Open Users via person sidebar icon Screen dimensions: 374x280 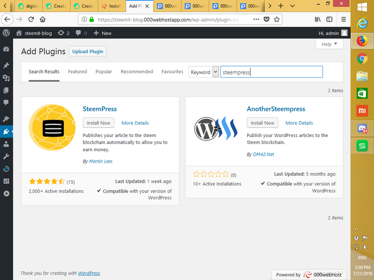pyautogui.click(x=6, y=144)
